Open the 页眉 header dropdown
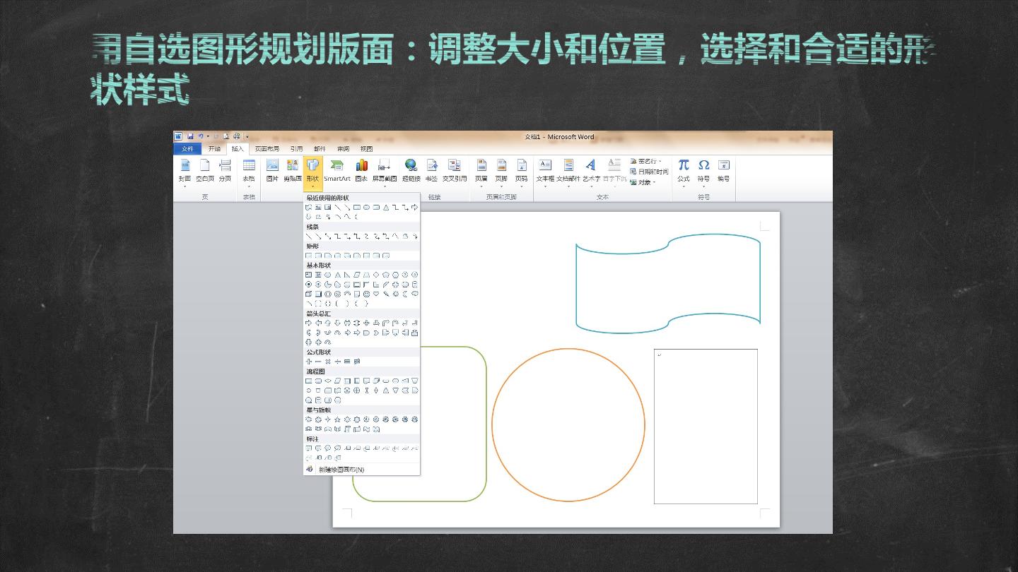Viewport: 1018px width, 572px height. click(481, 172)
